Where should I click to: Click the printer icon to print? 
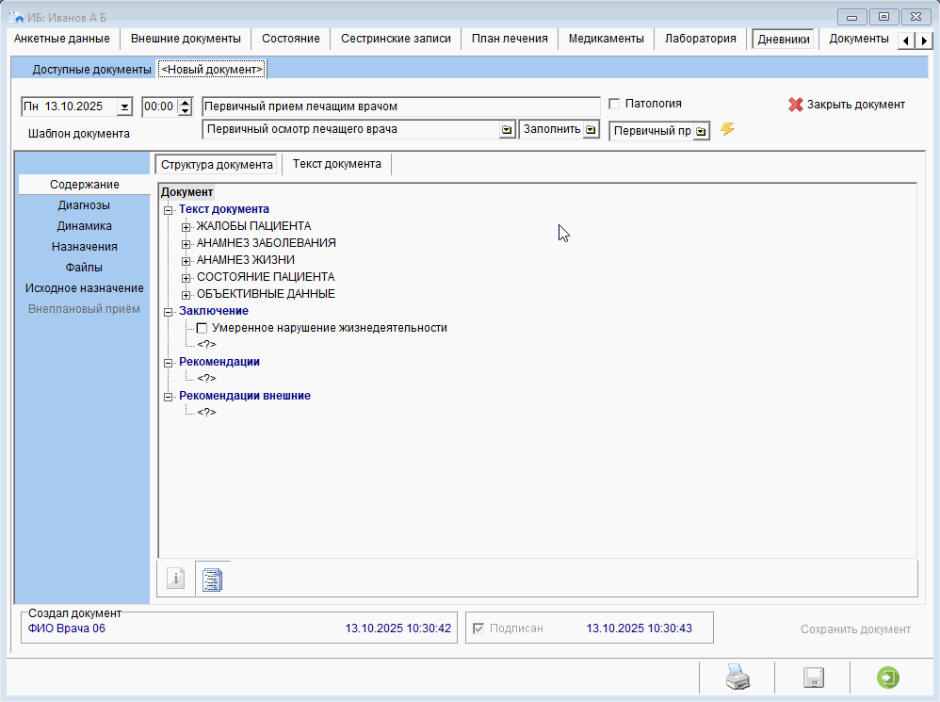click(x=737, y=678)
